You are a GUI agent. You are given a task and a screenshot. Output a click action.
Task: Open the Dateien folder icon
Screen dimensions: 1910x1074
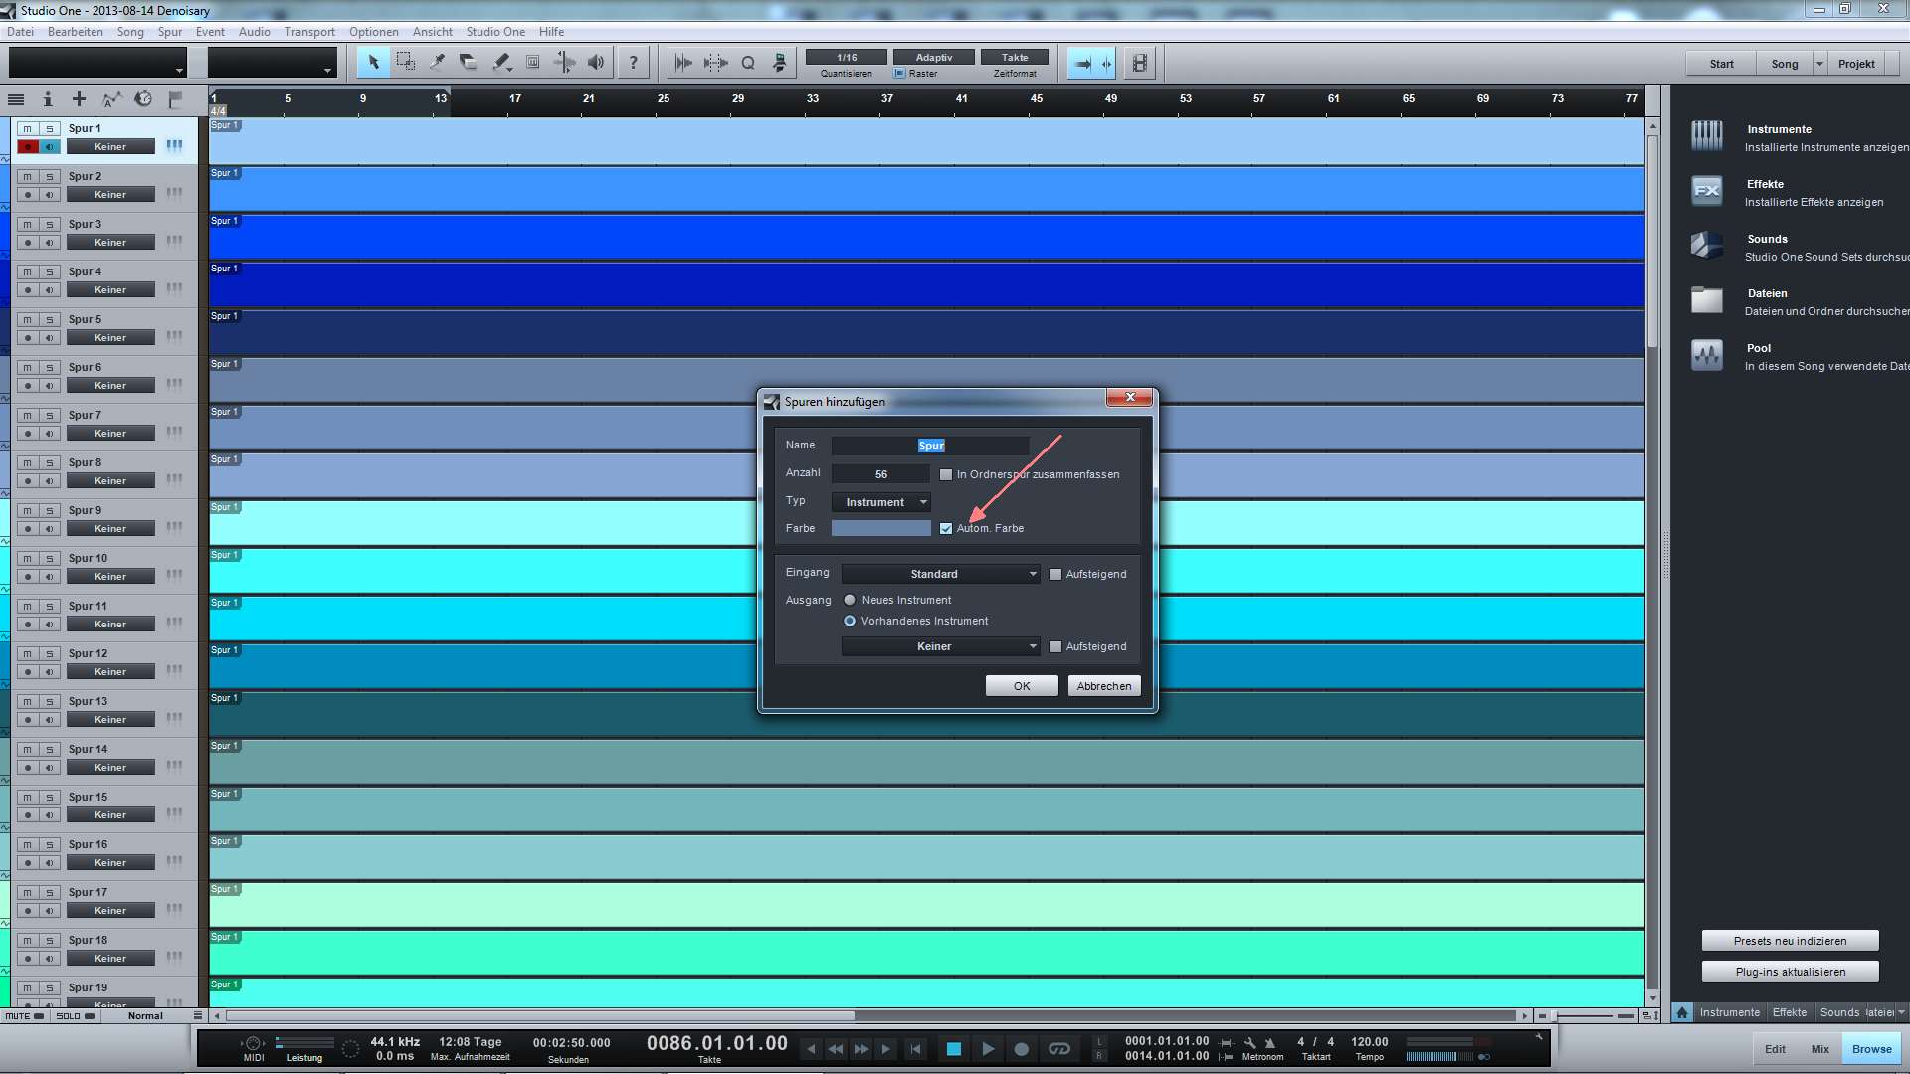pyautogui.click(x=1707, y=299)
